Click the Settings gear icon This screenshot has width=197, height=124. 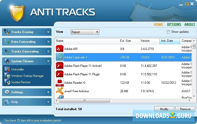[x=7, y=92]
